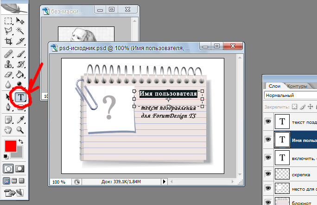317x205 pixels.
Task: Select the Crop tool
Action: pyautogui.click(x=8, y=41)
